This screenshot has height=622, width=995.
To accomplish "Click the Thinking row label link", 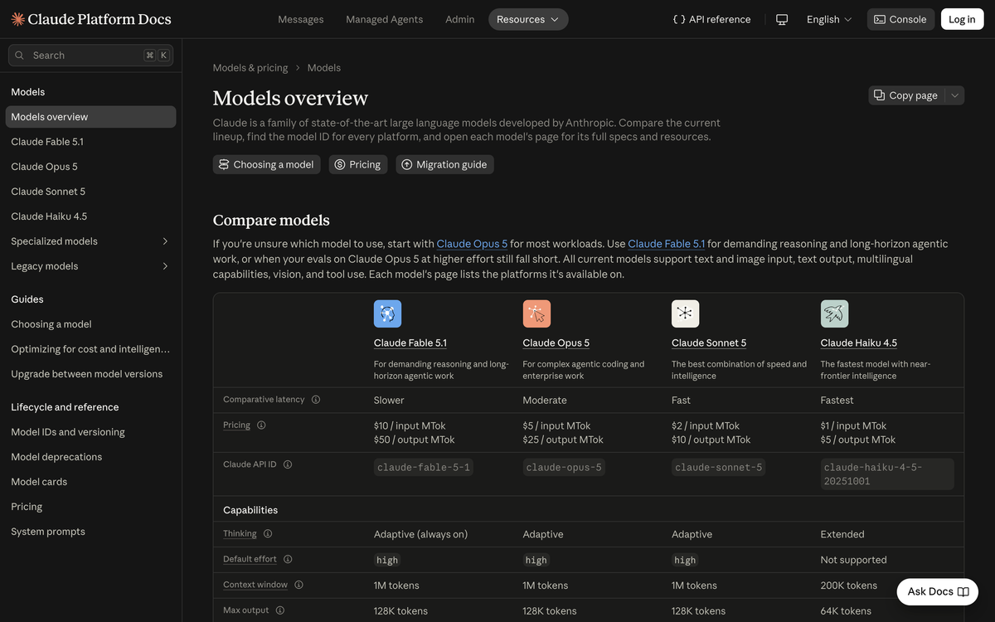I will pos(240,534).
